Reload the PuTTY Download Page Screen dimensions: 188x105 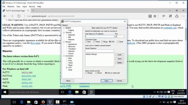point(19,16)
